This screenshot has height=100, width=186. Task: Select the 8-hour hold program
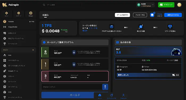click(75, 52)
